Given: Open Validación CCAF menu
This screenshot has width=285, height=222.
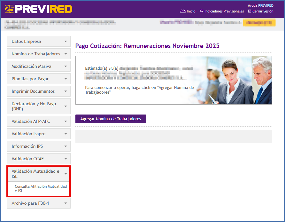Looking at the screenshot, I should point(39,159).
